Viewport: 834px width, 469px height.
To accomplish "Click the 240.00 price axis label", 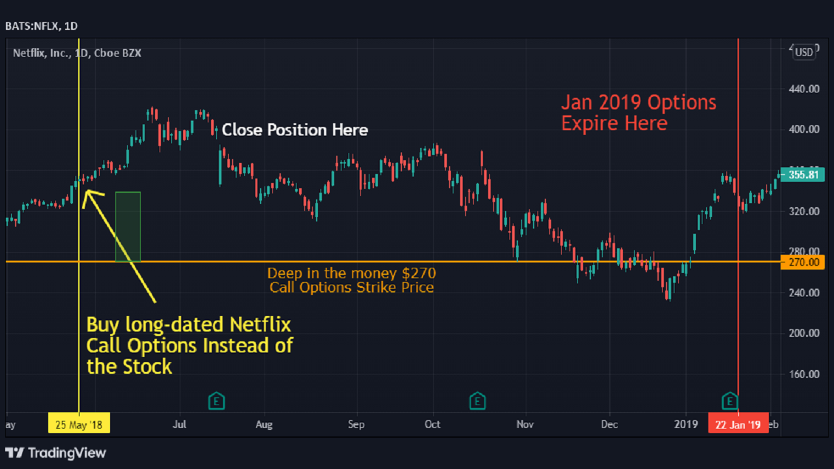I will point(803,292).
